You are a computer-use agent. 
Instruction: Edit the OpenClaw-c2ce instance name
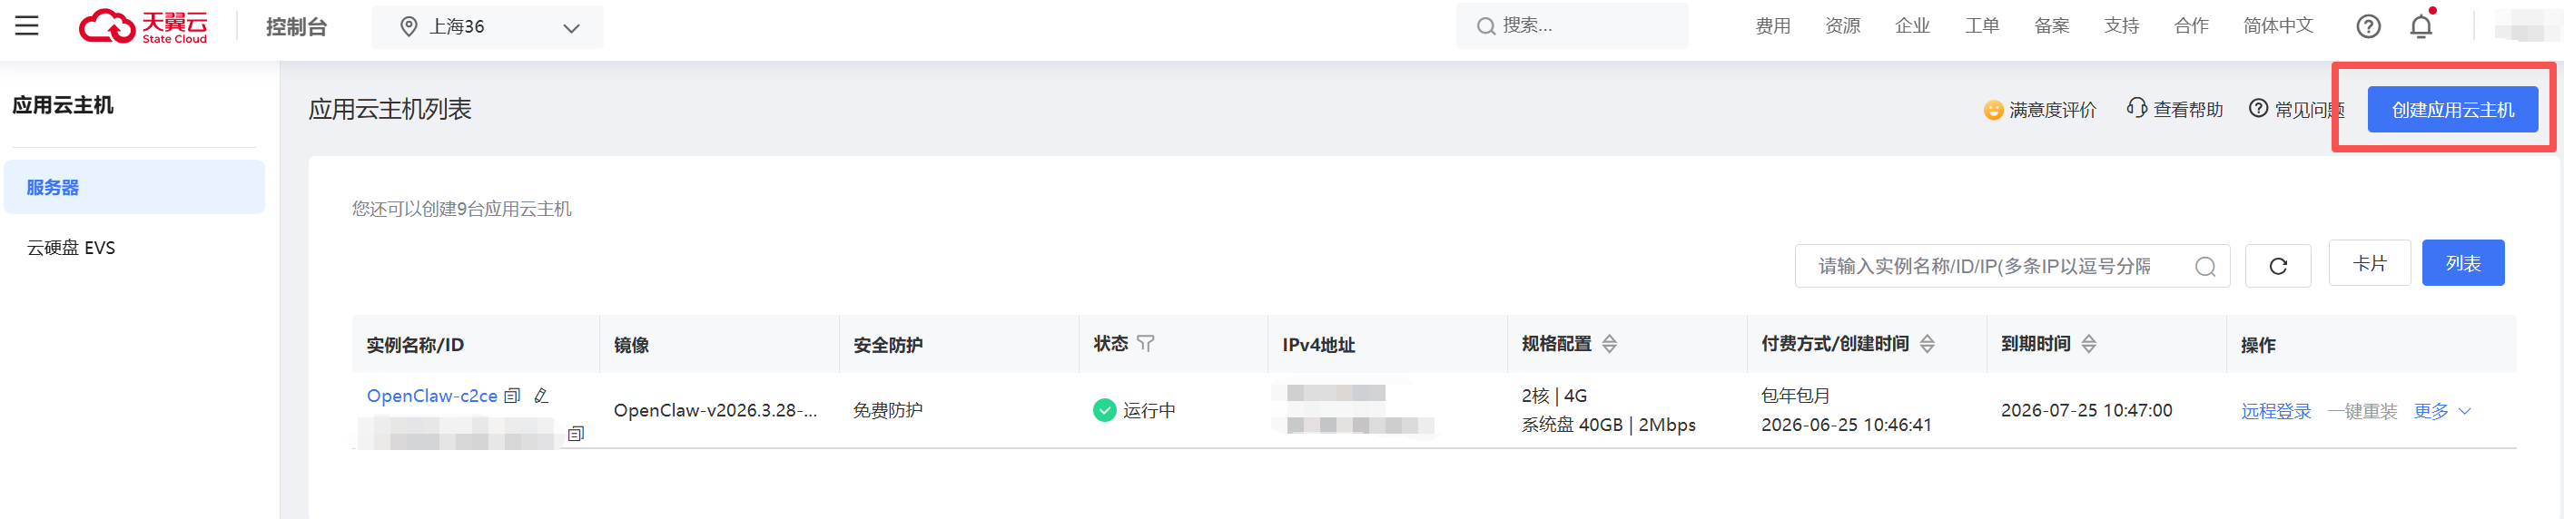pos(540,396)
